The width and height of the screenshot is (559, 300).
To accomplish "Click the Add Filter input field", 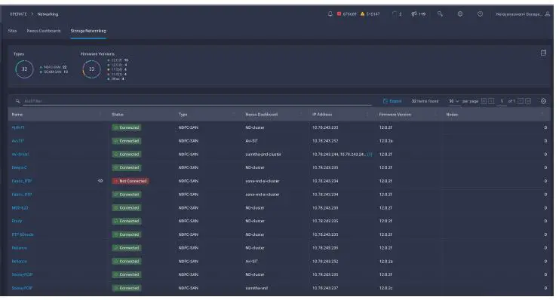I will [x=197, y=101].
